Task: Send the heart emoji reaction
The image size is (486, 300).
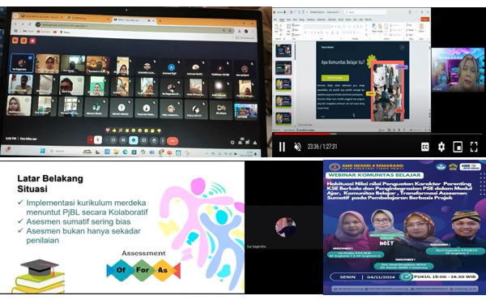Action: (108, 130)
